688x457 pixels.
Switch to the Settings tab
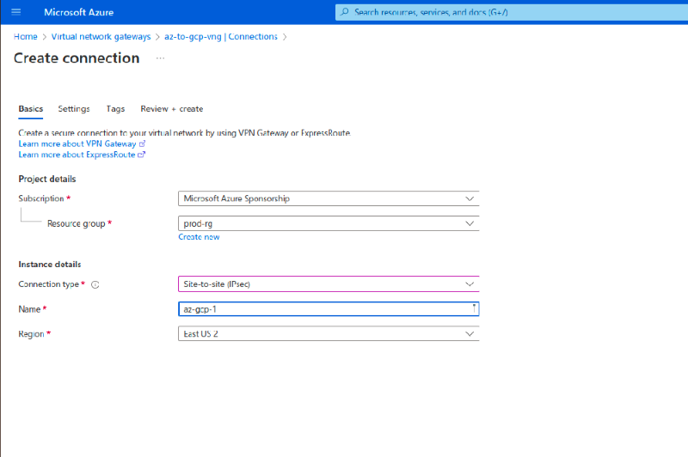click(74, 109)
